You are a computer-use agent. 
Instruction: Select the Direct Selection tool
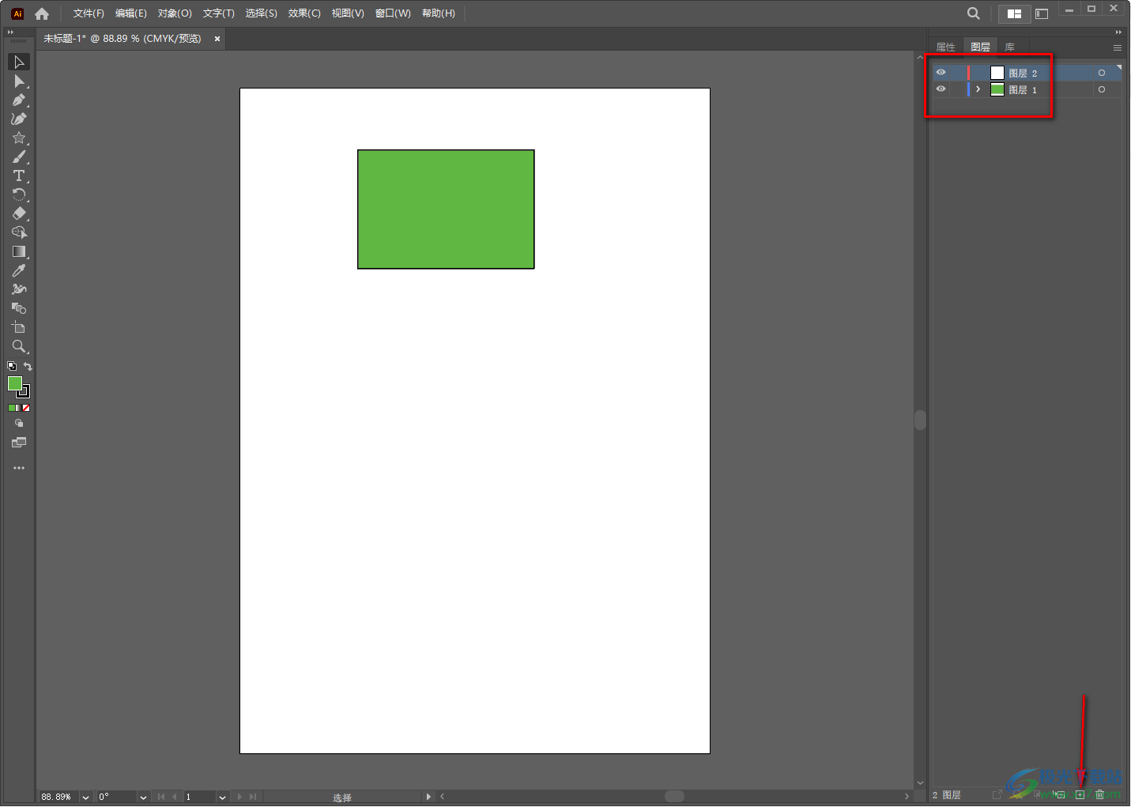point(19,81)
